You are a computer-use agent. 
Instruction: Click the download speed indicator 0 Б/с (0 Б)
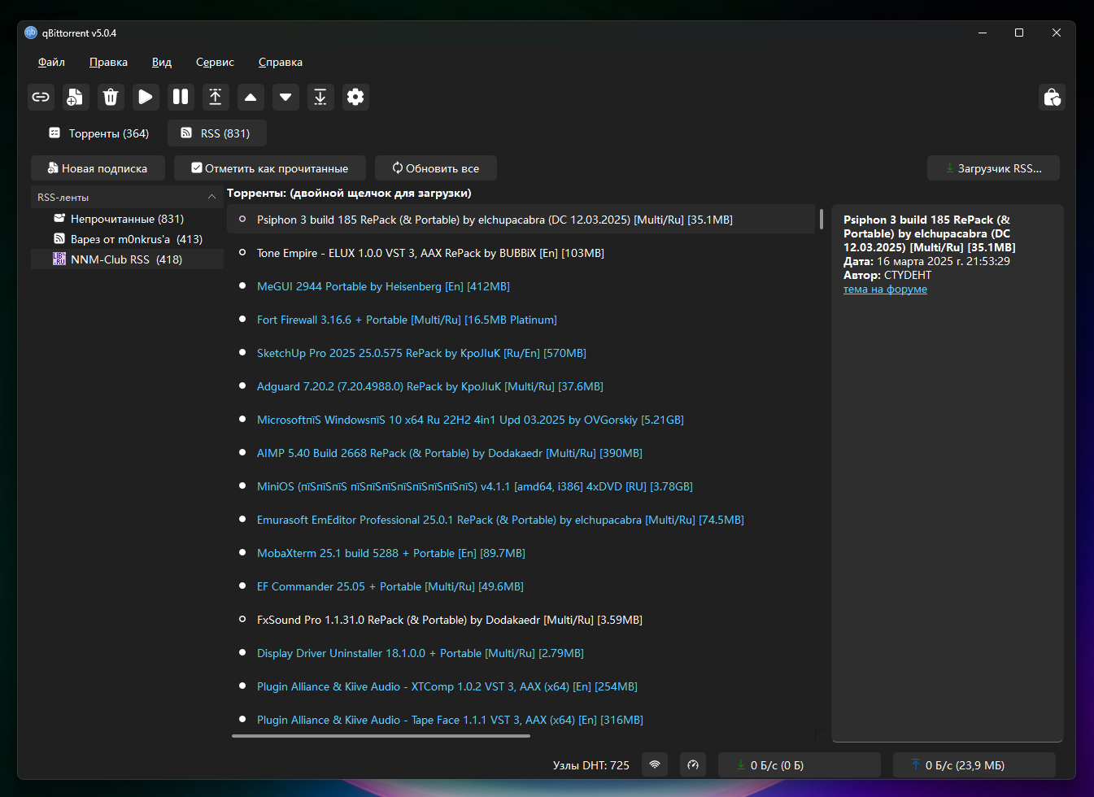click(x=800, y=764)
